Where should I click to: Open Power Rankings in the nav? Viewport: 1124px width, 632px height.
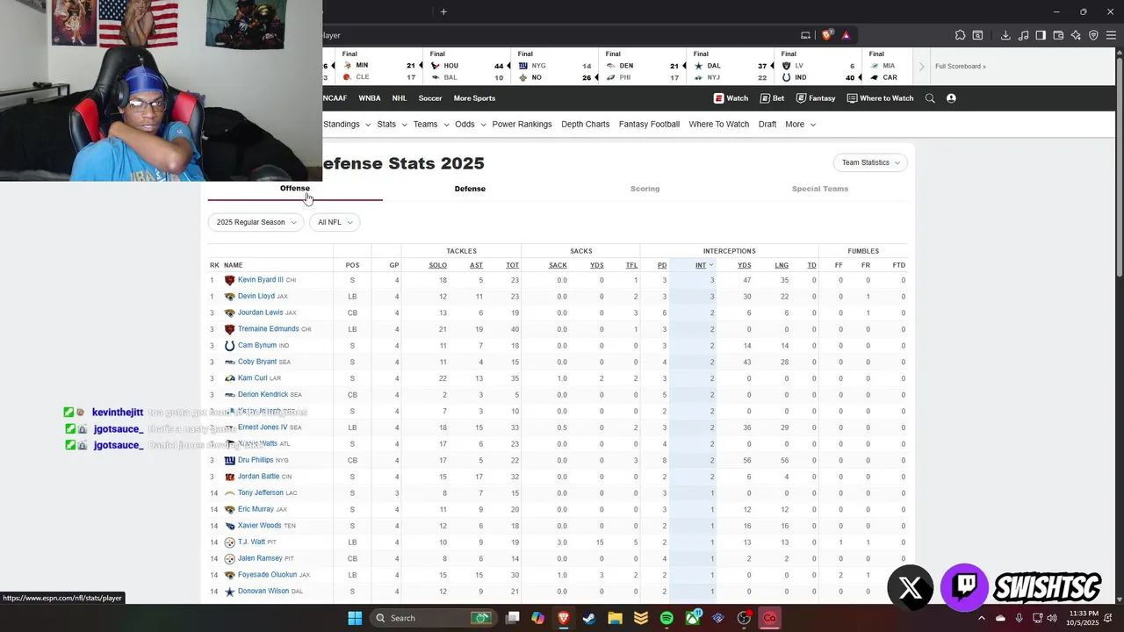coord(522,125)
